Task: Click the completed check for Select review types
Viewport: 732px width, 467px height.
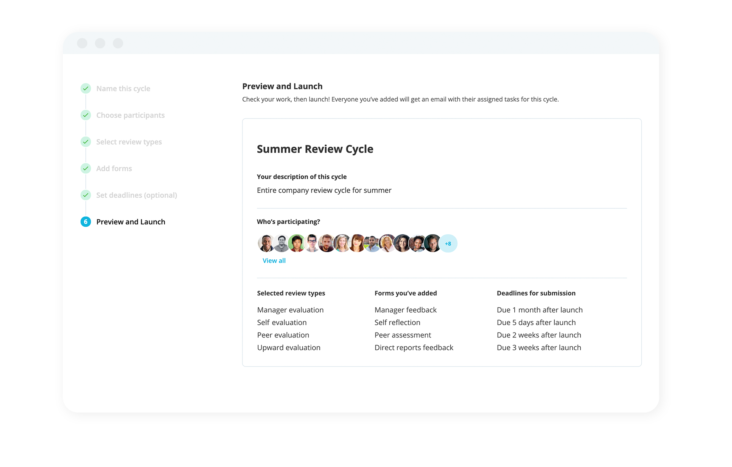Action: pyautogui.click(x=86, y=142)
